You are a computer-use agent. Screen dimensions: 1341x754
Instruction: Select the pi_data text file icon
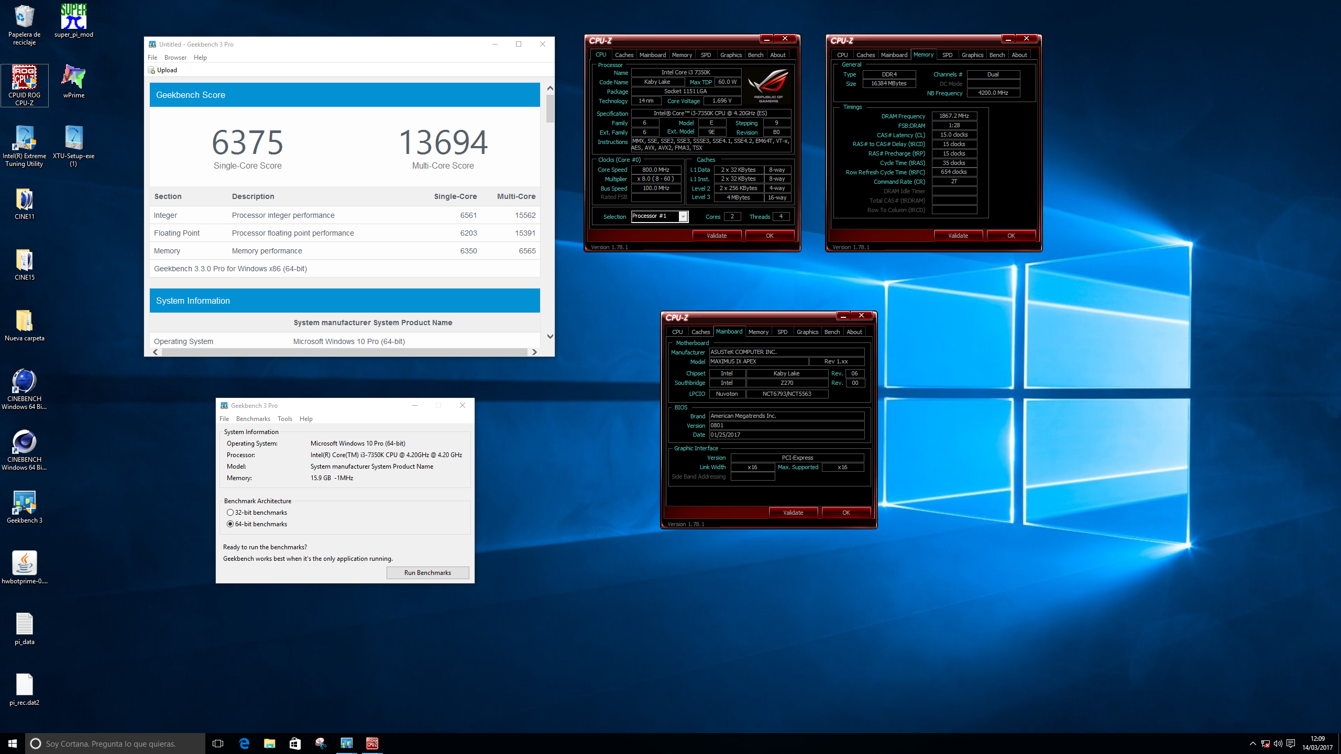click(24, 629)
